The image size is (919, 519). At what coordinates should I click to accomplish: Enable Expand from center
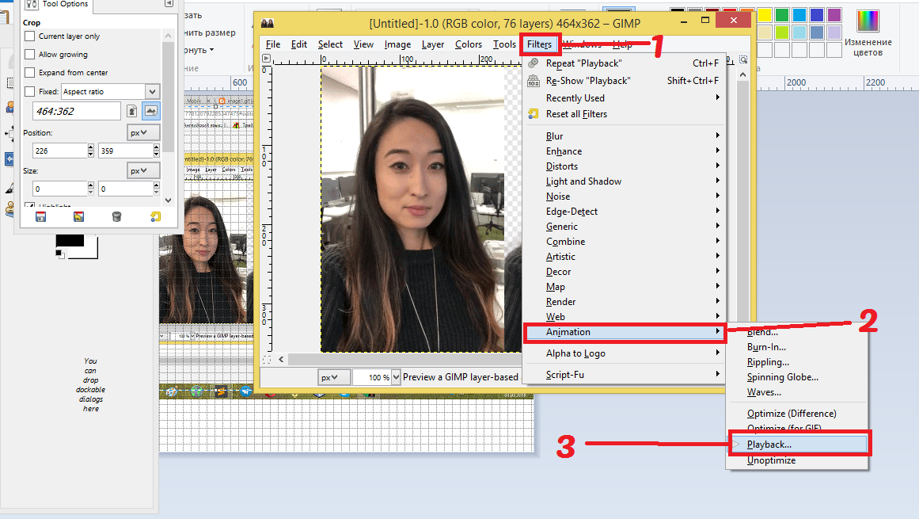[30, 73]
